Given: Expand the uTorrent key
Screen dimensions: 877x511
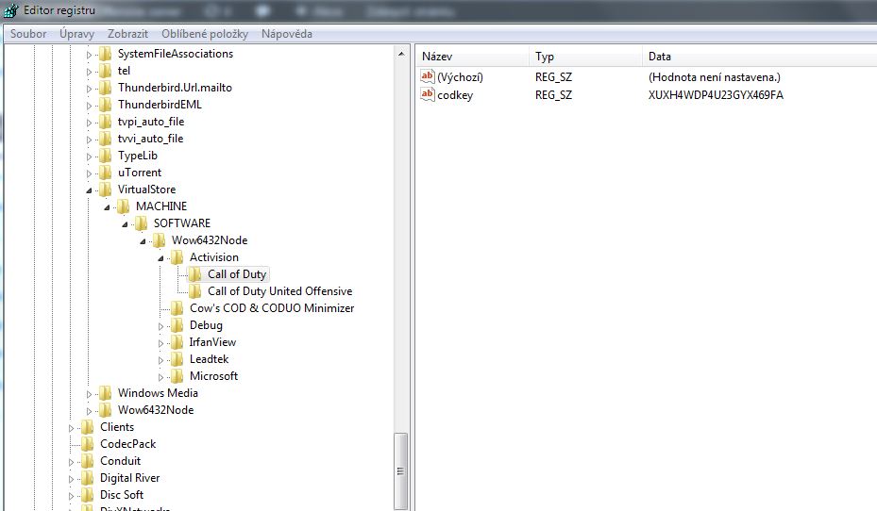Looking at the screenshot, I should tap(89, 173).
